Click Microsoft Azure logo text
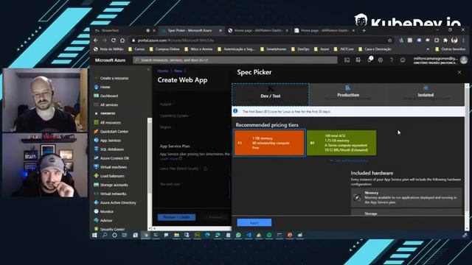The width and height of the screenshot is (472, 265). (110, 60)
